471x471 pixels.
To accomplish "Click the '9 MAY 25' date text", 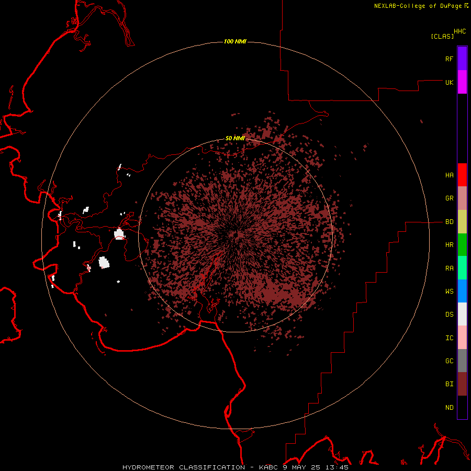I will pyautogui.click(x=301, y=467).
